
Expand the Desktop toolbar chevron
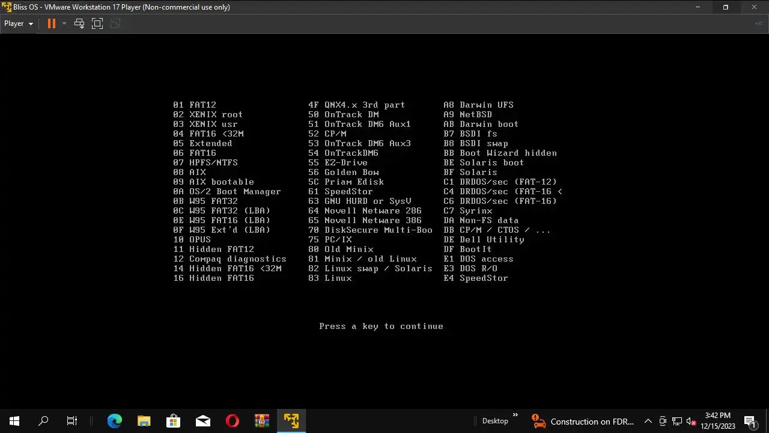click(515, 415)
